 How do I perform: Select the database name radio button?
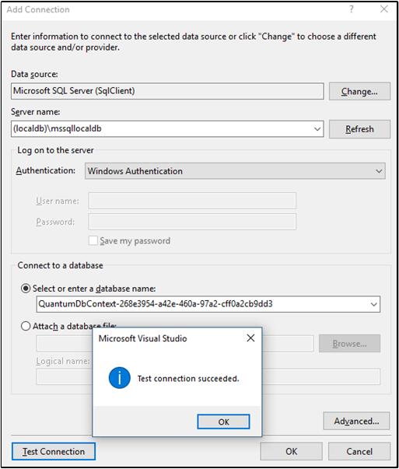[x=26, y=289]
